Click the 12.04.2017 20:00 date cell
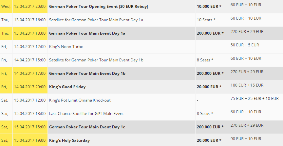283x146 pixels. click(30, 7)
